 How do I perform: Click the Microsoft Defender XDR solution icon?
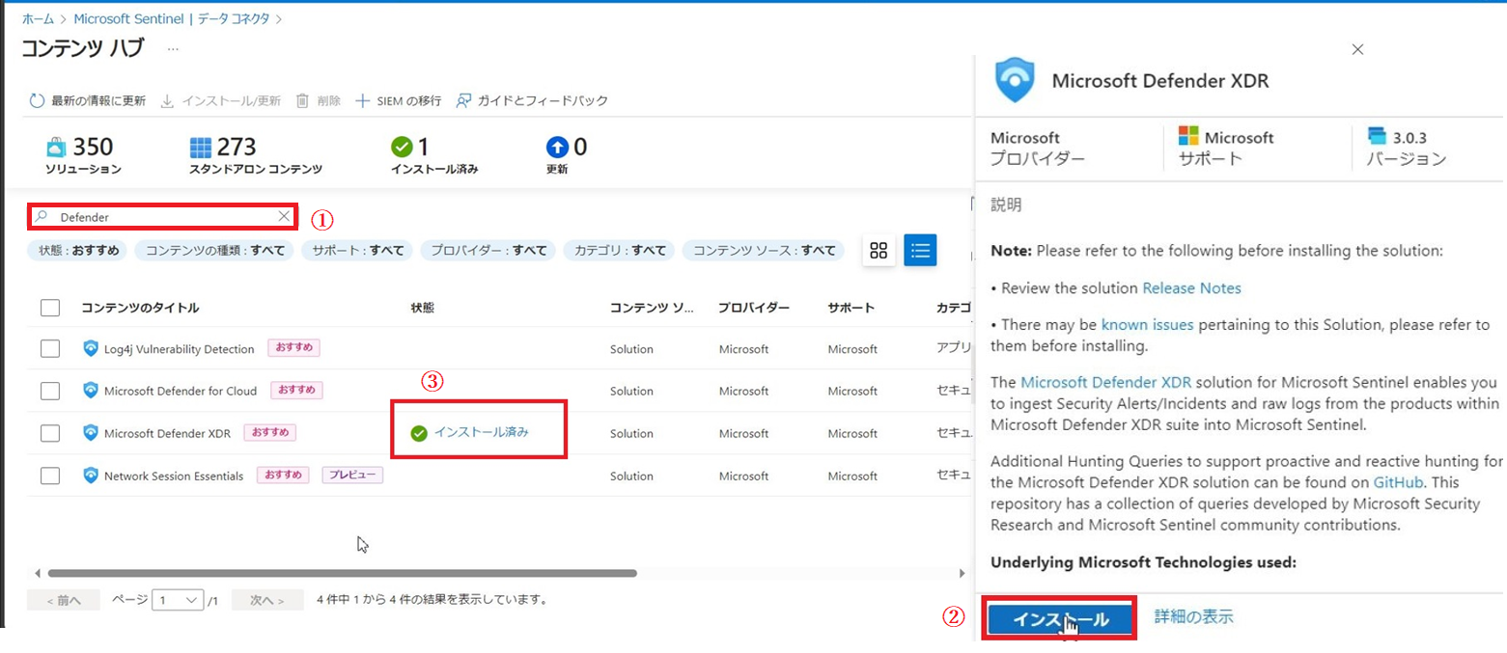93,433
